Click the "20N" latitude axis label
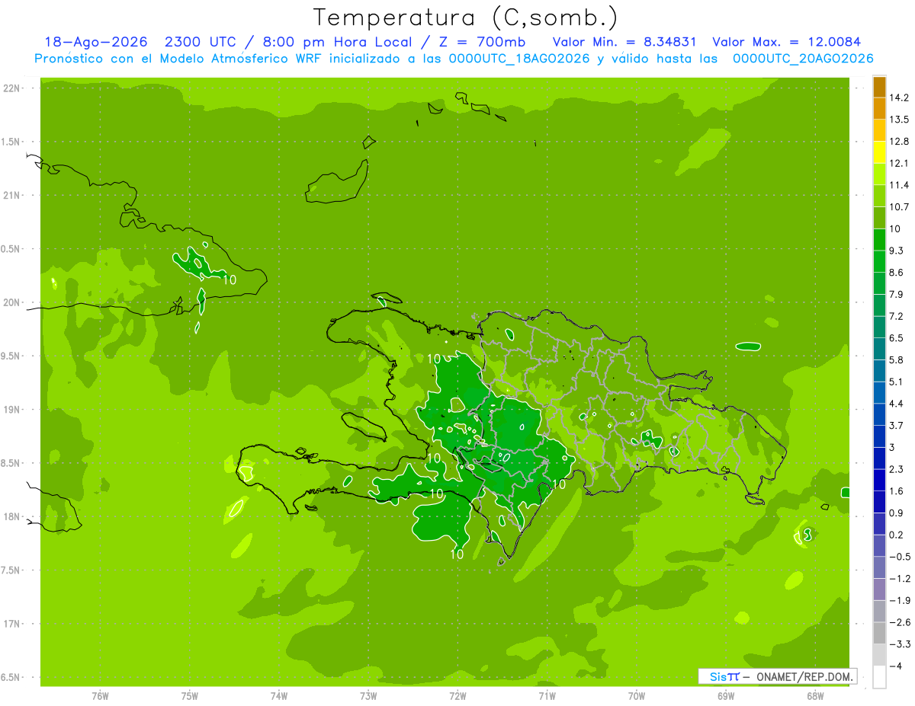 point(12,302)
